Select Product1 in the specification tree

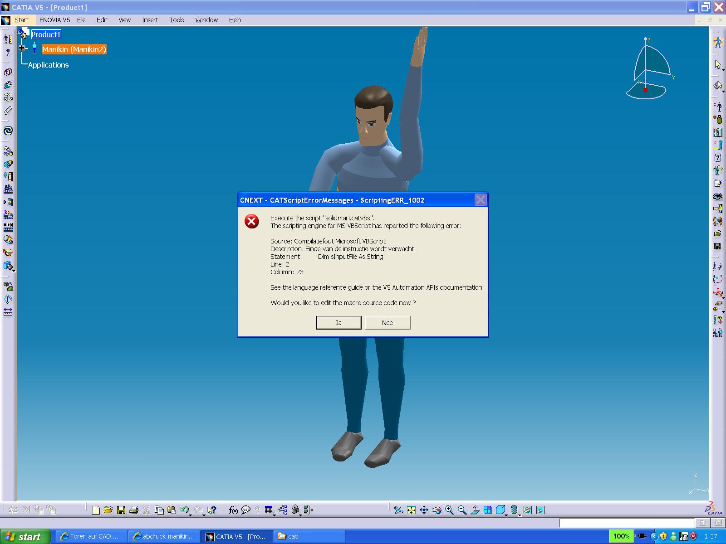pyautogui.click(x=46, y=34)
